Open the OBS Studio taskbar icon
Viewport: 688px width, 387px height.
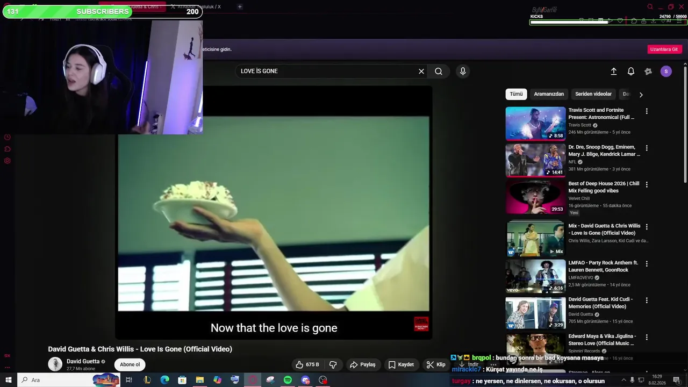point(323,380)
